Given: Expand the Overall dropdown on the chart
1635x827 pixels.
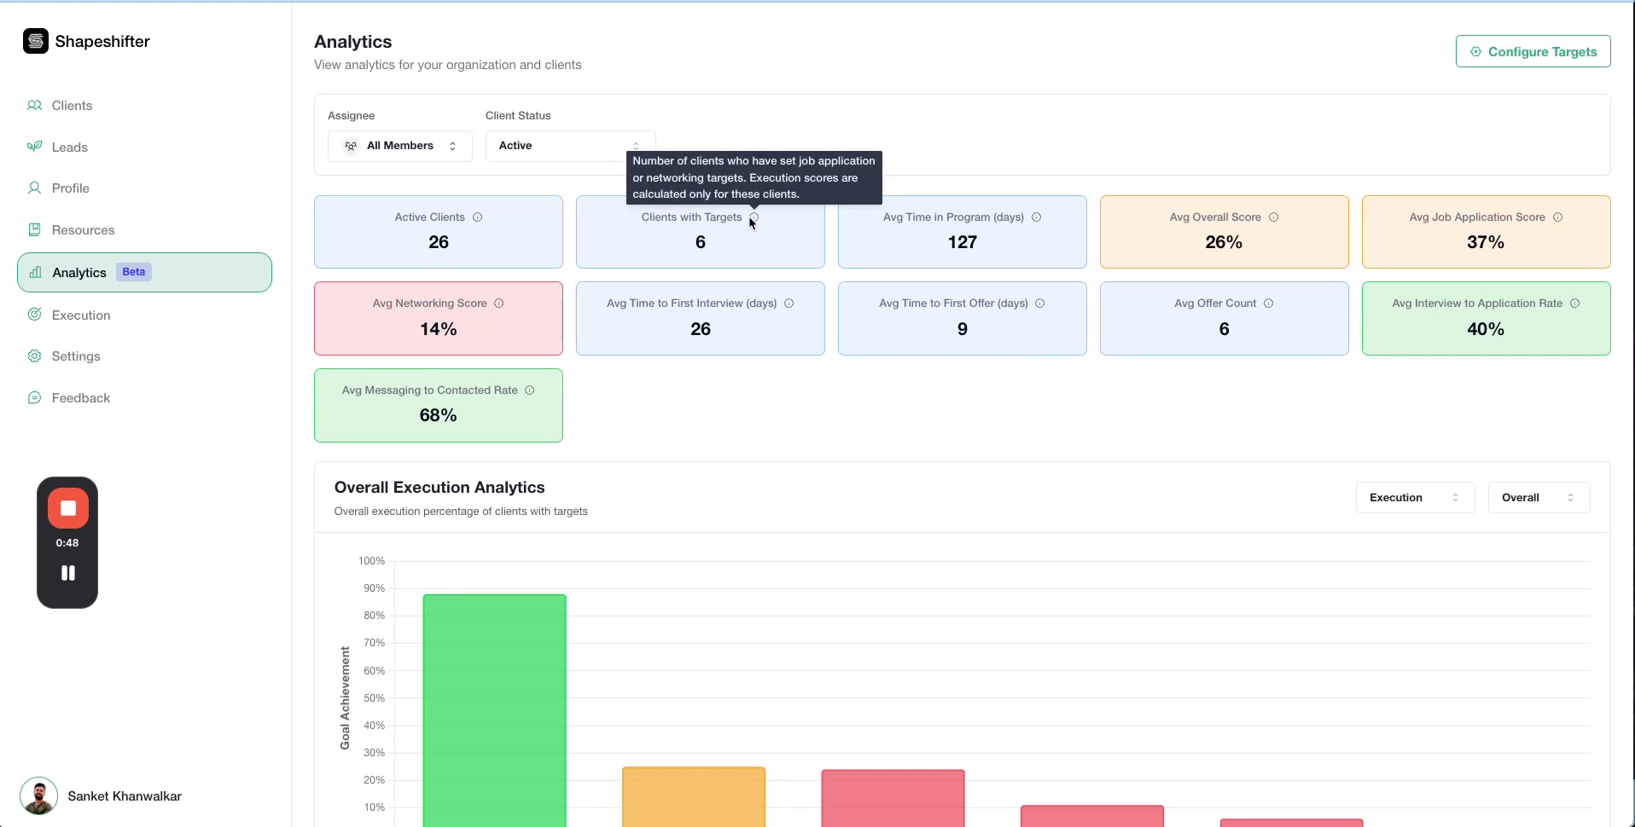Looking at the screenshot, I should [1538, 497].
